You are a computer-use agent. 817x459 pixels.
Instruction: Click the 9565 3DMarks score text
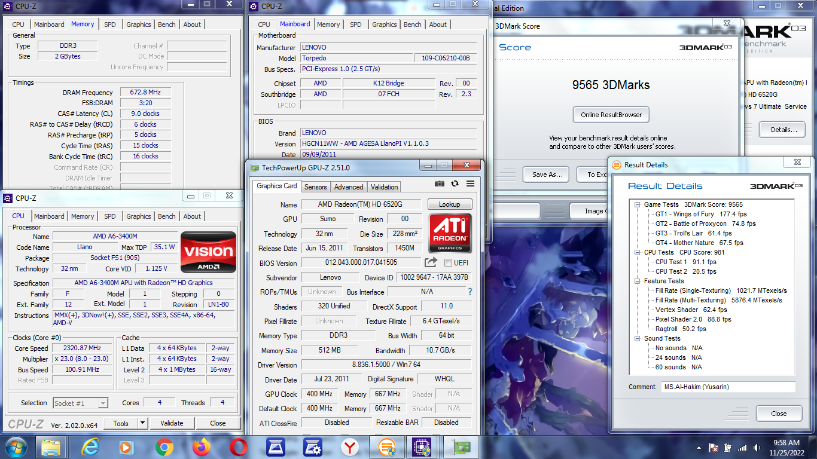pos(611,85)
